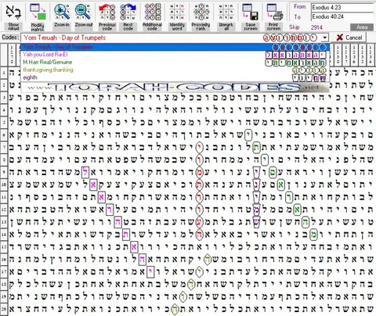Click the pink boxed letter in row 17

point(150,272)
